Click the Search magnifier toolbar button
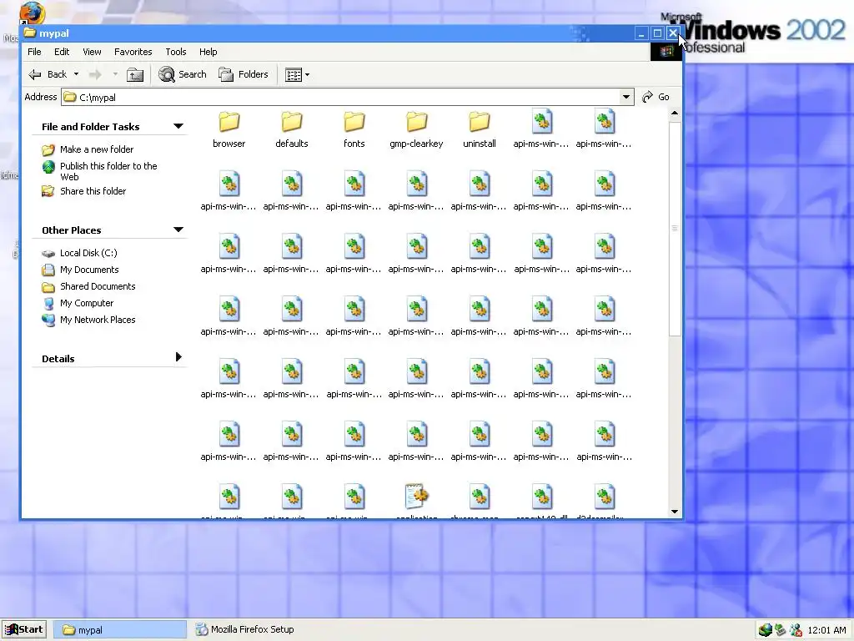The height and width of the screenshot is (641, 854). click(183, 74)
